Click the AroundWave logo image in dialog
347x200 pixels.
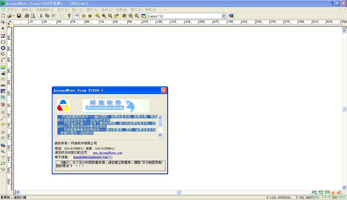(x=116, y=106)
